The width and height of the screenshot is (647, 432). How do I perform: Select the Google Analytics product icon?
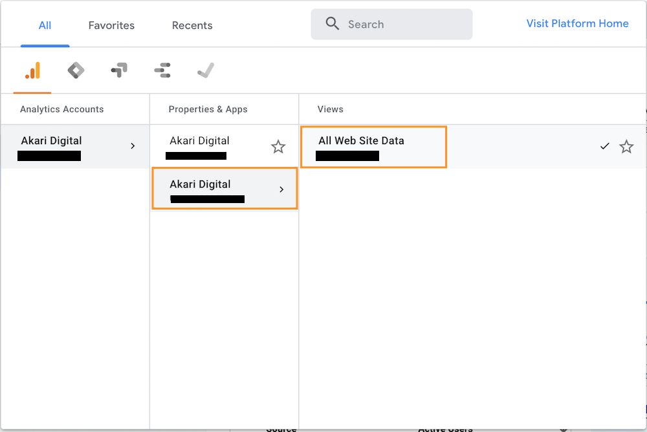click(32, 70)
